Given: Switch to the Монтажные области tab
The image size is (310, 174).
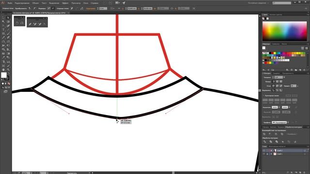Looking at the screenshot, I should pos(277,146).
